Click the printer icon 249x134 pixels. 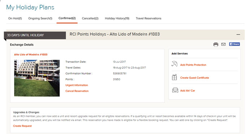coord(216,45)
